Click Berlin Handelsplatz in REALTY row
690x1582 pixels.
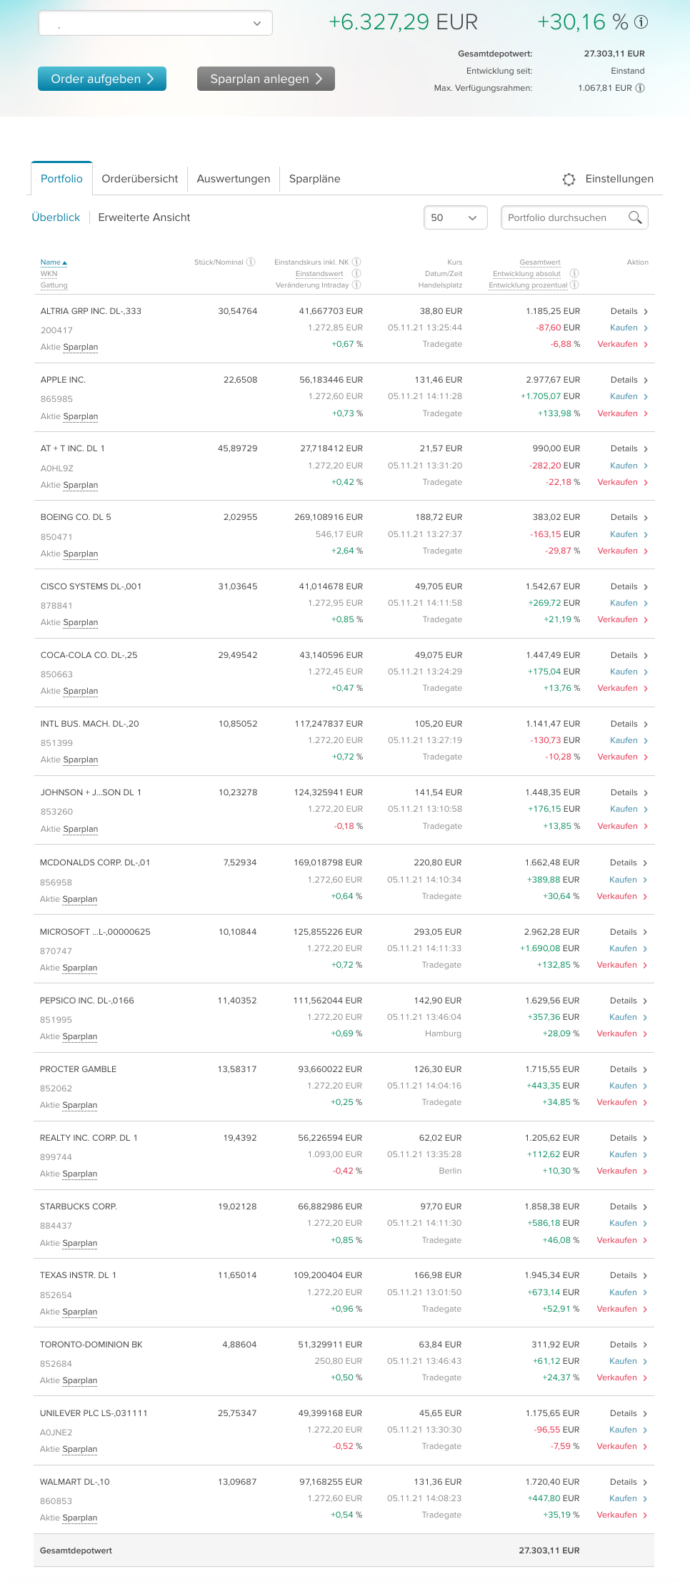[450, 1171]
